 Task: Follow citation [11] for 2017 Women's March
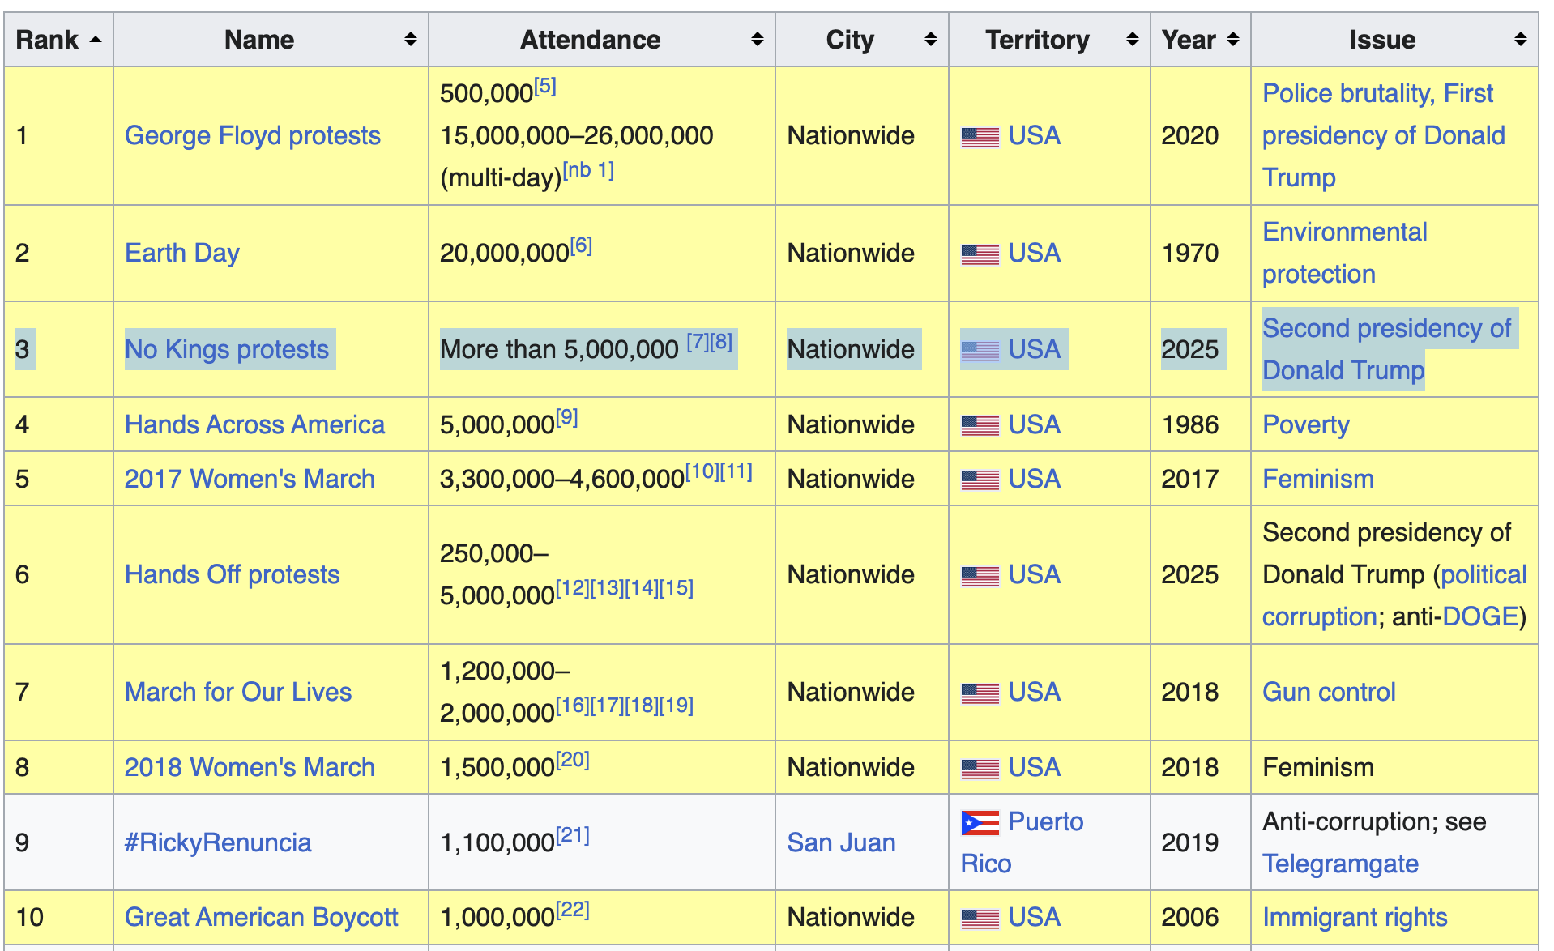(x=736, y=471)
